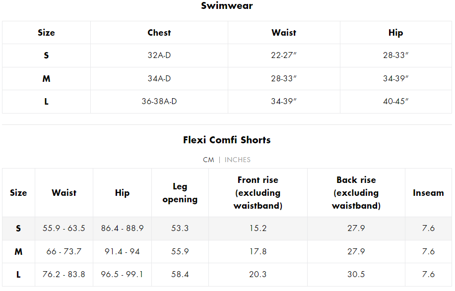Select the swimwear size S row label
Screen dimensions: 455x291
tap(46, 56)
